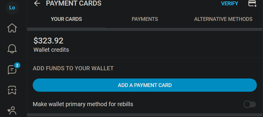Click the Wallet credits label
This screenshot has height=117, width=263.
click(51, 50)
